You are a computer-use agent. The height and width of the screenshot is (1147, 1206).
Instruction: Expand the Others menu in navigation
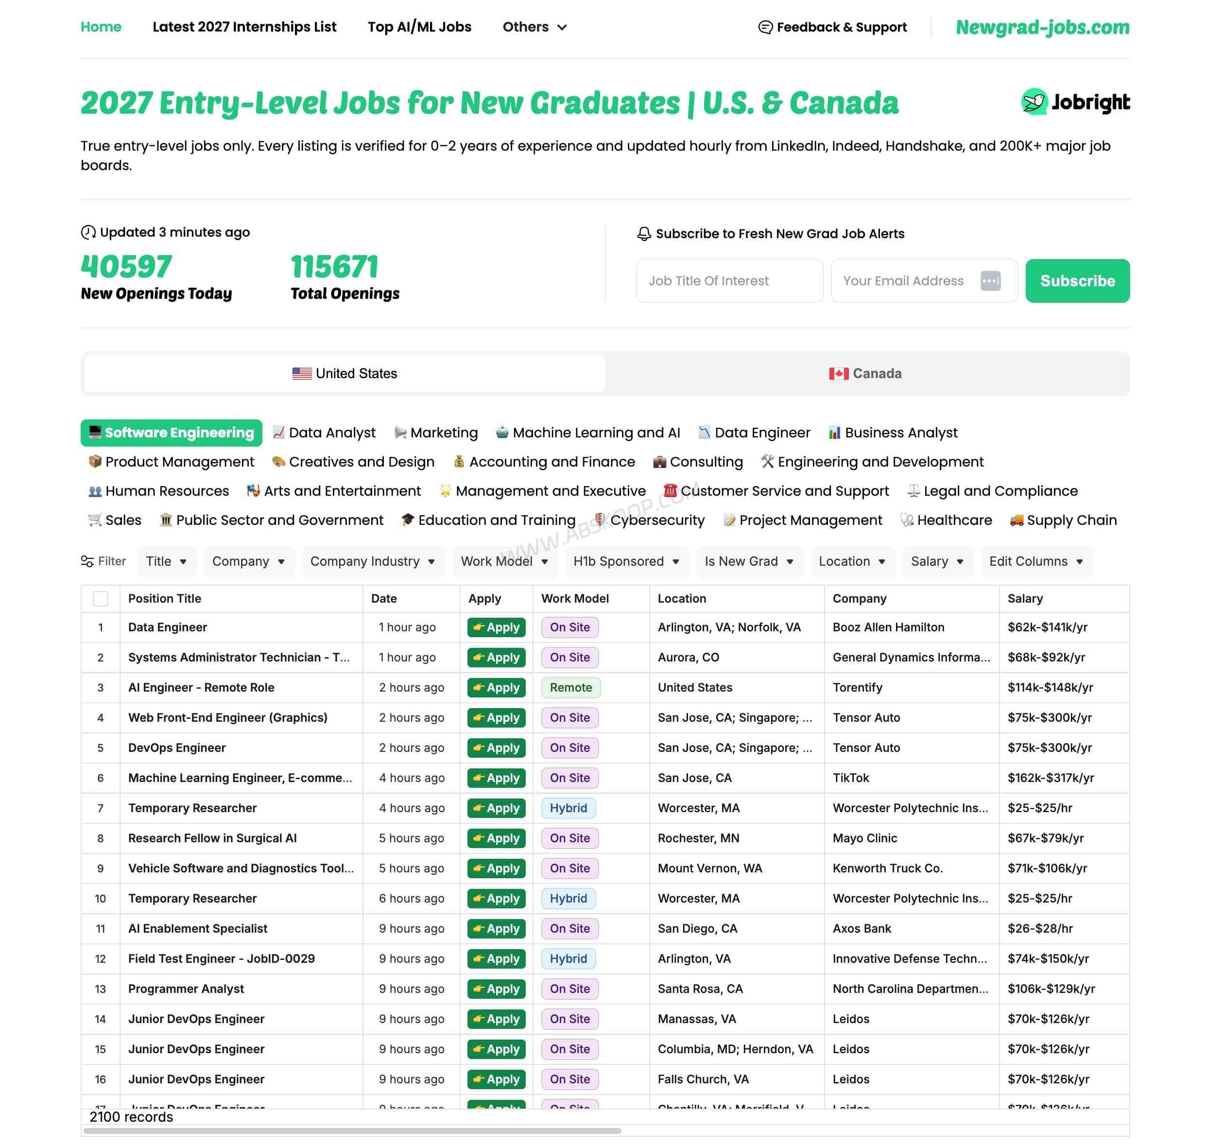tap(535, 27)
